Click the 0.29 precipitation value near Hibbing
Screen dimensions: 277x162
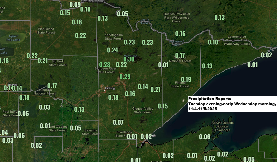pyautogui.click(x=125, y=77)
